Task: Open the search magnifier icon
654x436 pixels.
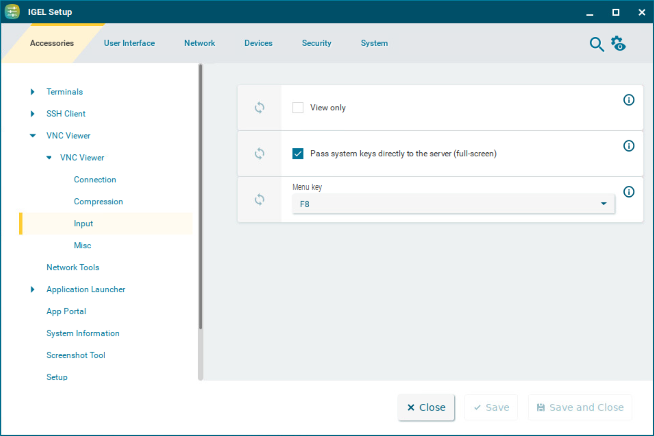Action: coord(596,44)
